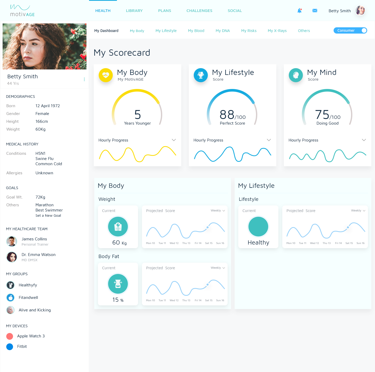Click the weight scale icon showing 60 Kg
This screenshot has height=372, width=375.
(x=118, y=227)
